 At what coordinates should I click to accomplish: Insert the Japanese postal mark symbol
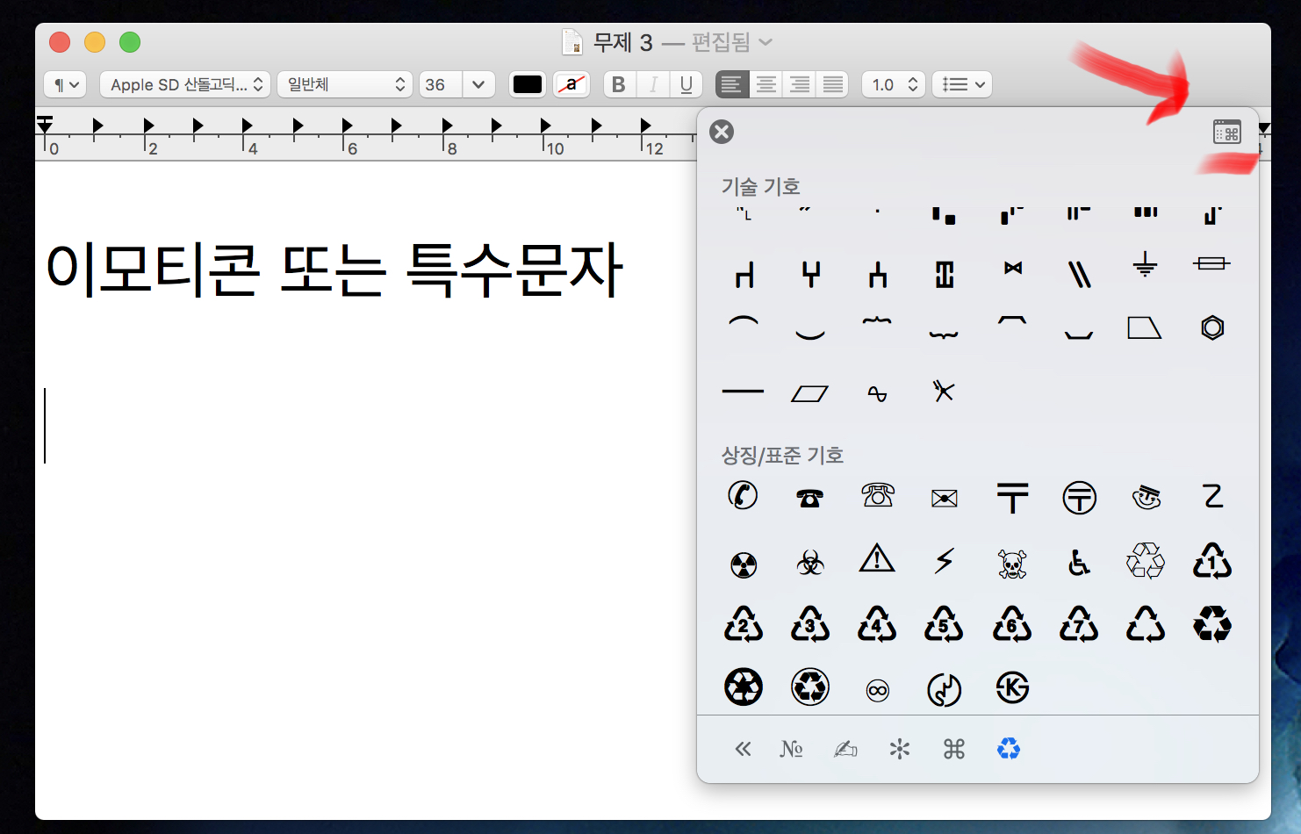tap(1012, 497)
